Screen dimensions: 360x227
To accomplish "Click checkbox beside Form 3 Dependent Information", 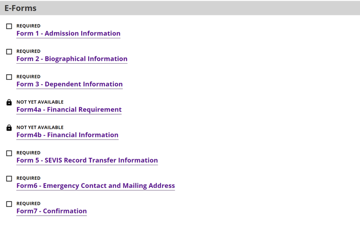I will 9,77.
